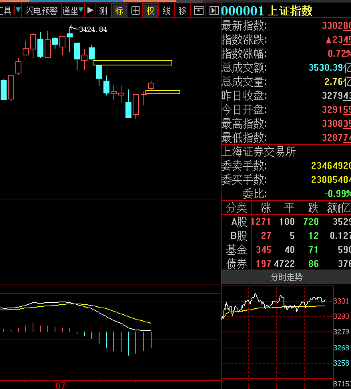
Task: Toggle the 权 adjustment button
Action: 151,11
